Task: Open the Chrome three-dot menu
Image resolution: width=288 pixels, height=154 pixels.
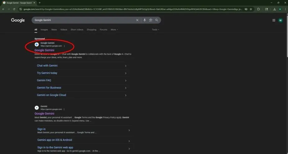Action: coord(285,9)
